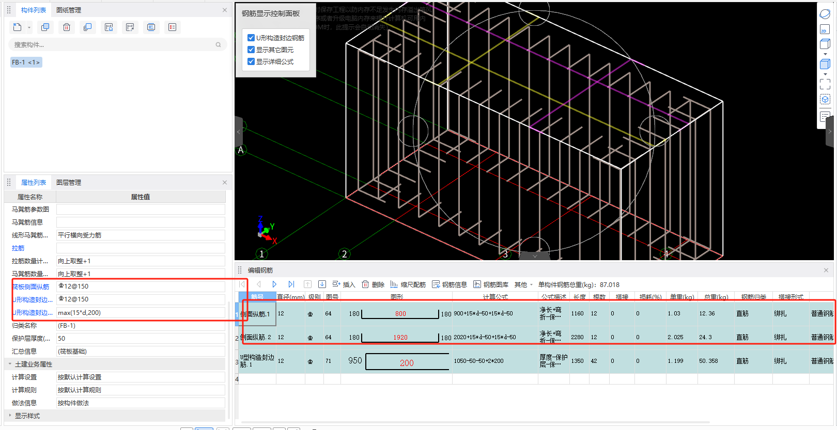Select component FB-1 <1> in list

click(26, 62)
